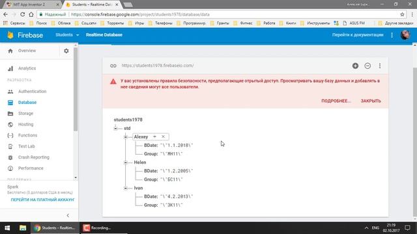Open Analytics in sidebar
This screenshot has width=417, height=234.
point(27,68)
